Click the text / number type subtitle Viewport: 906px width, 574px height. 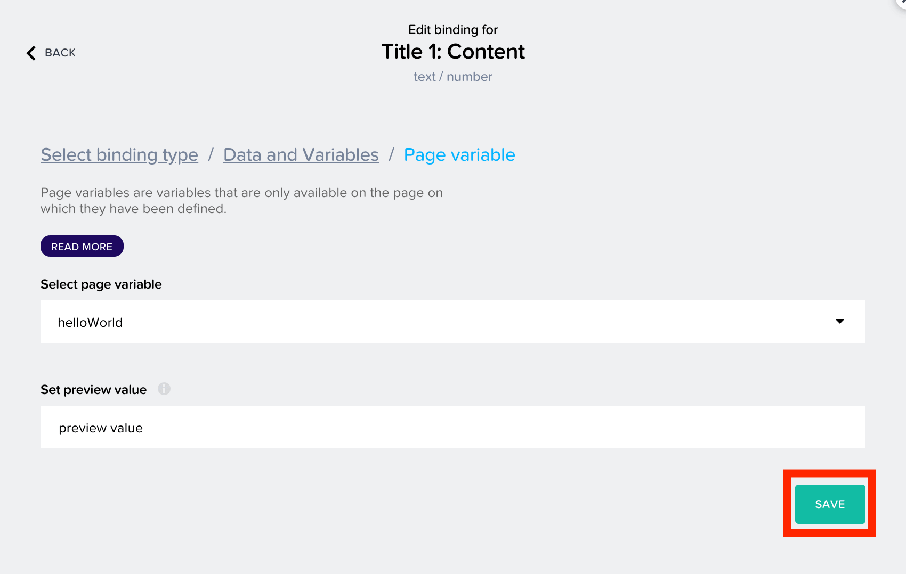pyautogui.click(x=453, y=77)
